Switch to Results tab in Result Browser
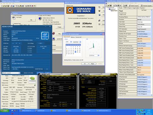The height and width of the screenshot is (115, 153). (120, 8)
